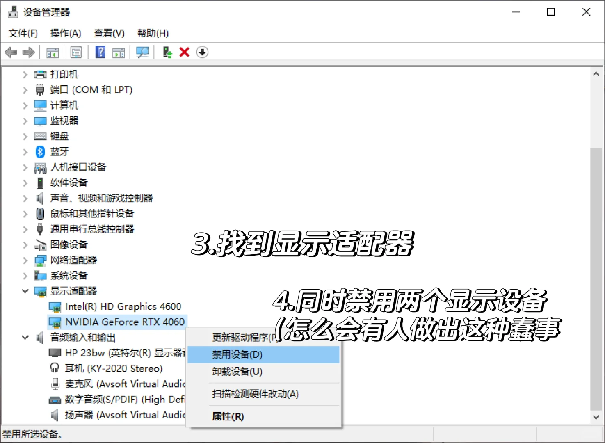Expand the 声音、视频和游戏控制器 node
605x443 pixels.
pos(25,199)
